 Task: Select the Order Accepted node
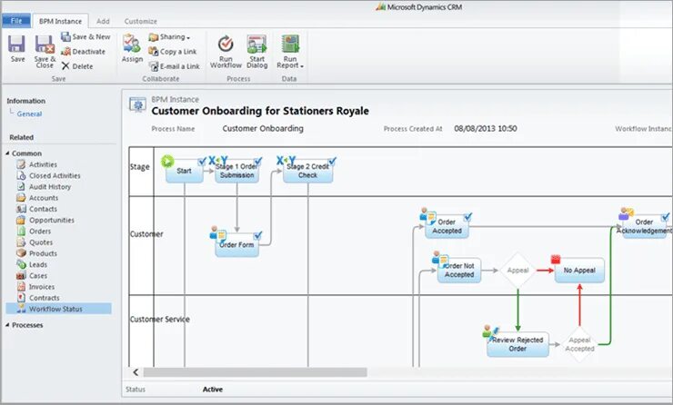pos(447,226)
